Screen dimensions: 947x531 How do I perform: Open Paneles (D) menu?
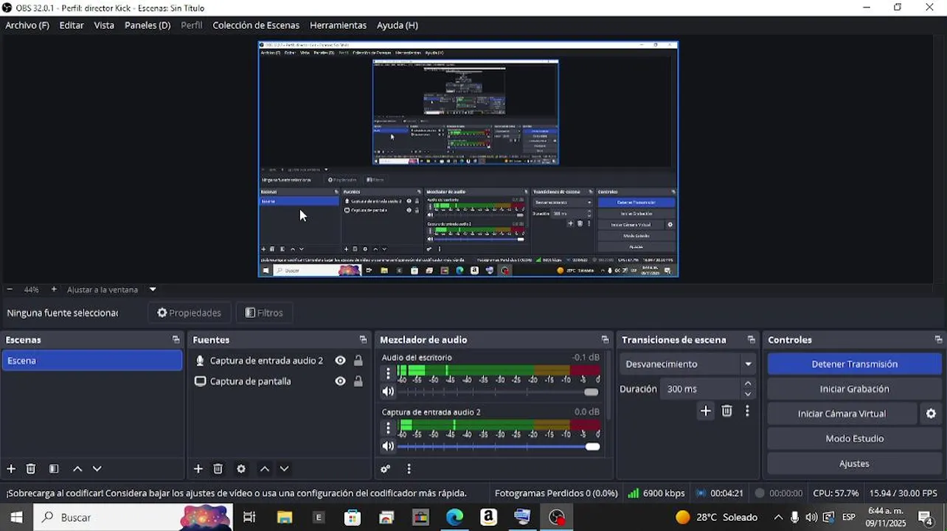tap(148, 25)
